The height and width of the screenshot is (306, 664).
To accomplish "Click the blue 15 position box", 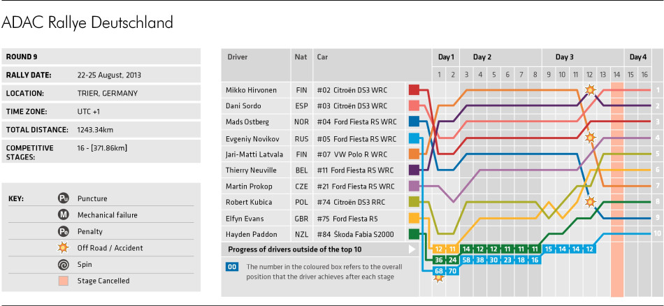I will coord(549,249).
